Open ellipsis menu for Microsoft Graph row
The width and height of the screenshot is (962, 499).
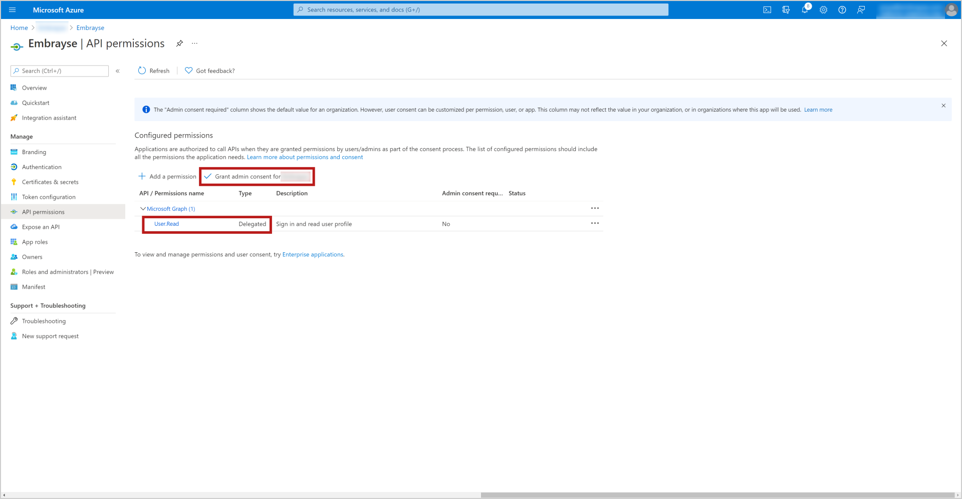(x=595, y=208)
